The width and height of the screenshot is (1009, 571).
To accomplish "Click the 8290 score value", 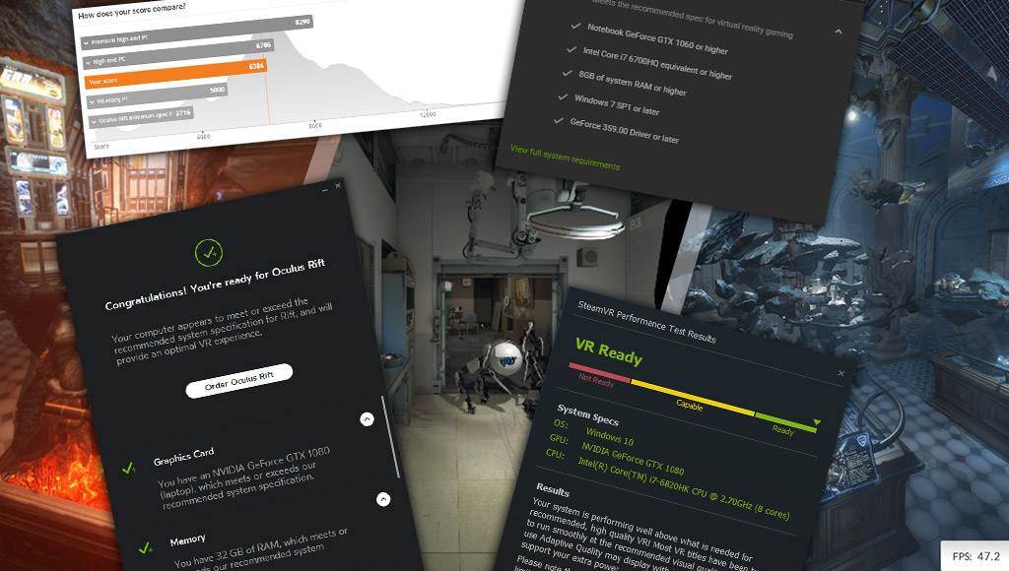I will coord(303,22).
